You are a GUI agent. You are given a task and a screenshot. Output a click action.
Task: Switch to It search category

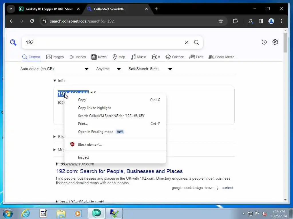pos(156,57)
